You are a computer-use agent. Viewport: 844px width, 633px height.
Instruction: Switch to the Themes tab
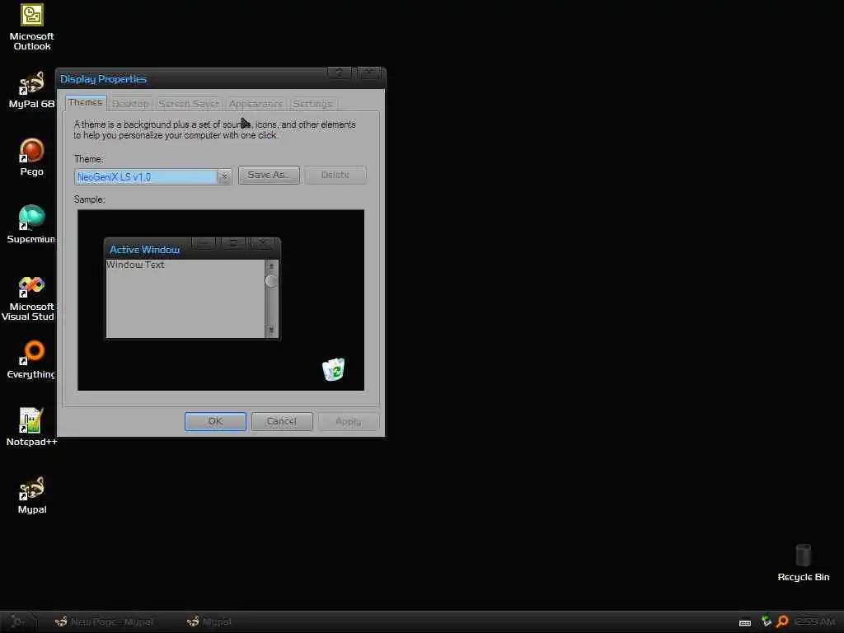(x=85, y=102)
